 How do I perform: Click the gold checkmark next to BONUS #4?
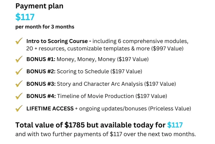click(x=19, y=96)
